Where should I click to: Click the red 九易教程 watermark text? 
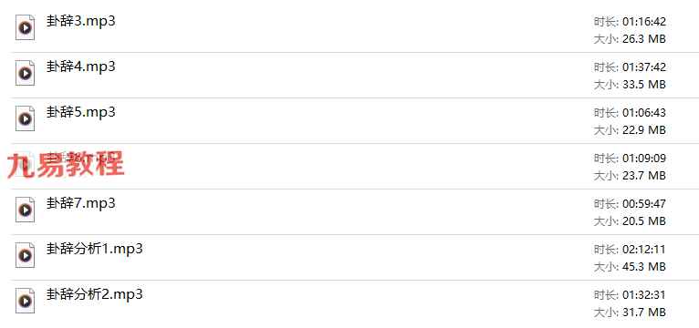66,164
